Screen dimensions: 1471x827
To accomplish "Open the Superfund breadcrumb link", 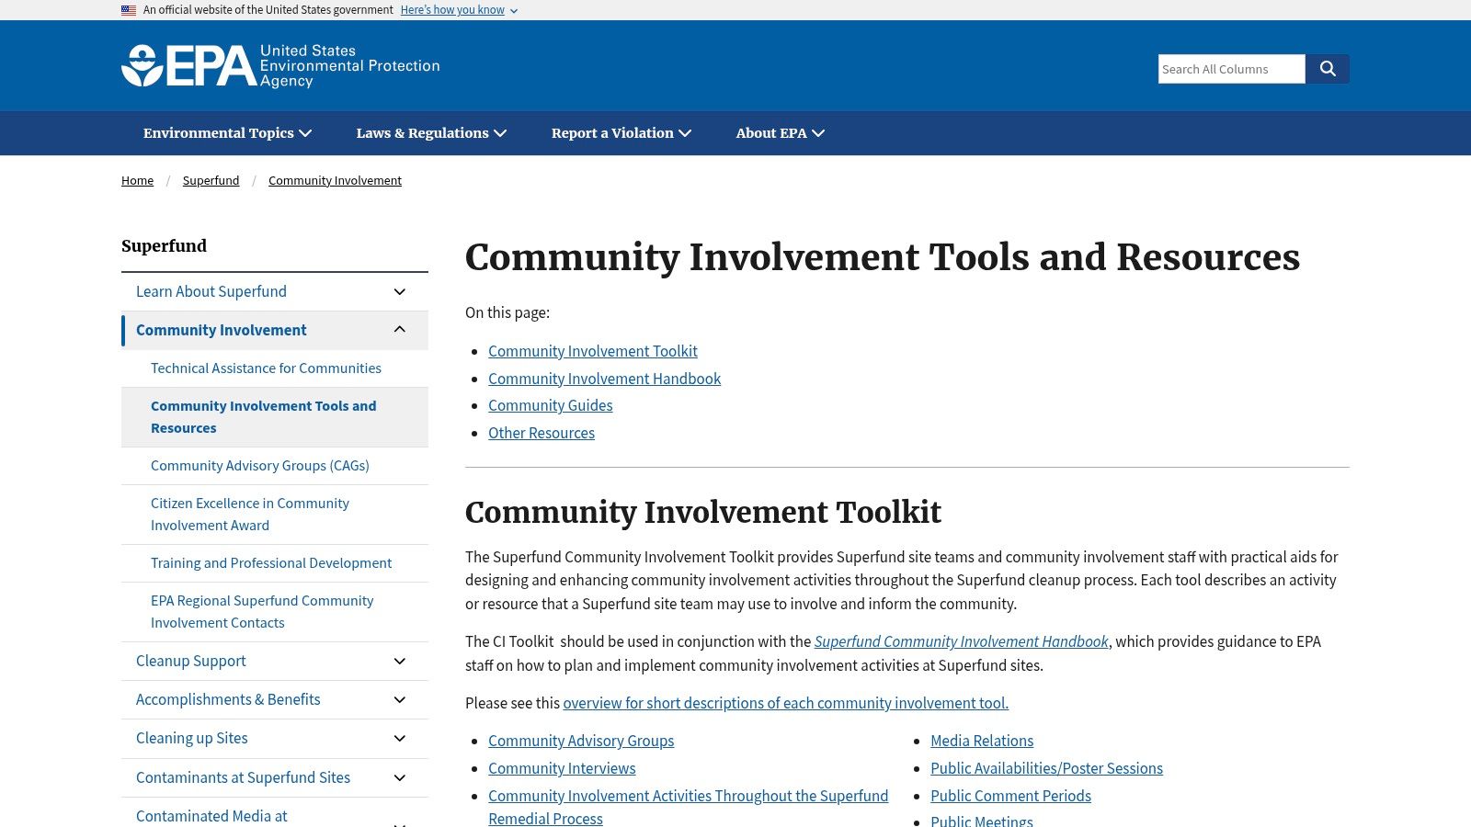I will [211, 180].
